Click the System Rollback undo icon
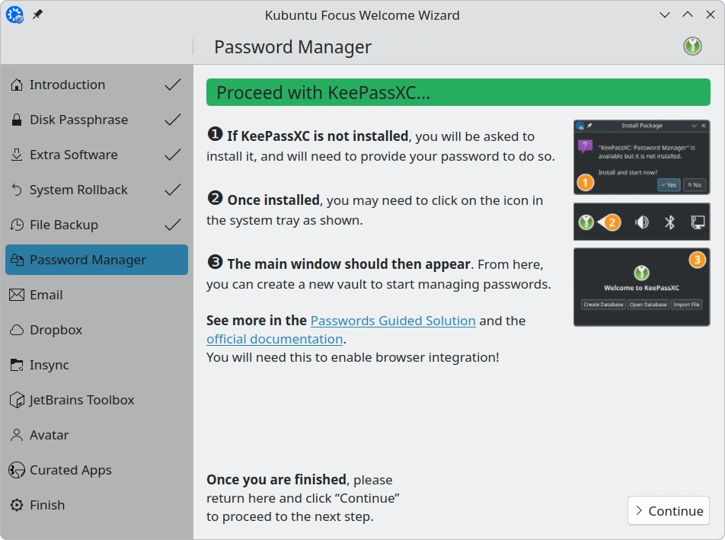The width and height of the screenshot is (725, 540). (17, 190)
